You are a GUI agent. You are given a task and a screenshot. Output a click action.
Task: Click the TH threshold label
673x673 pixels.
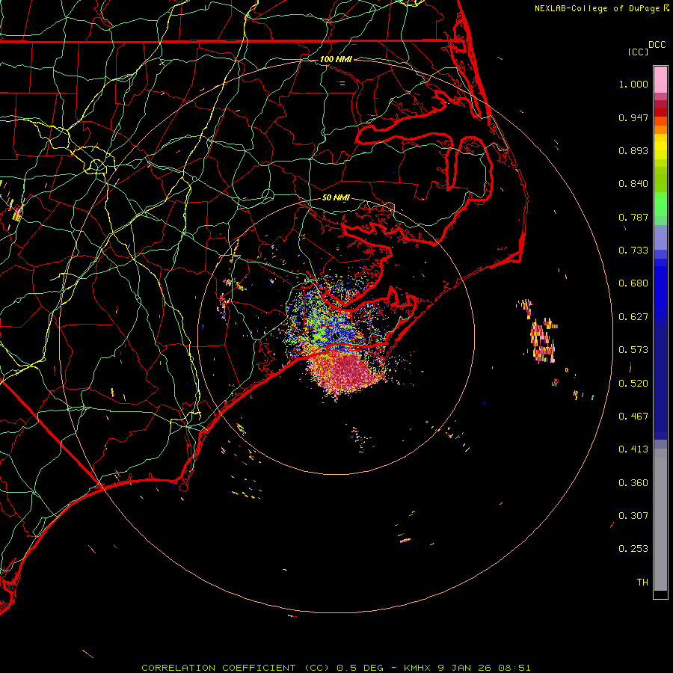pos(642,583)
